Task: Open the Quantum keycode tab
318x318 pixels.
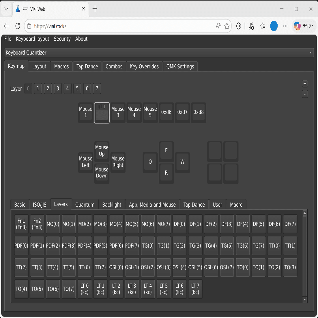Action: pos(85,205)
